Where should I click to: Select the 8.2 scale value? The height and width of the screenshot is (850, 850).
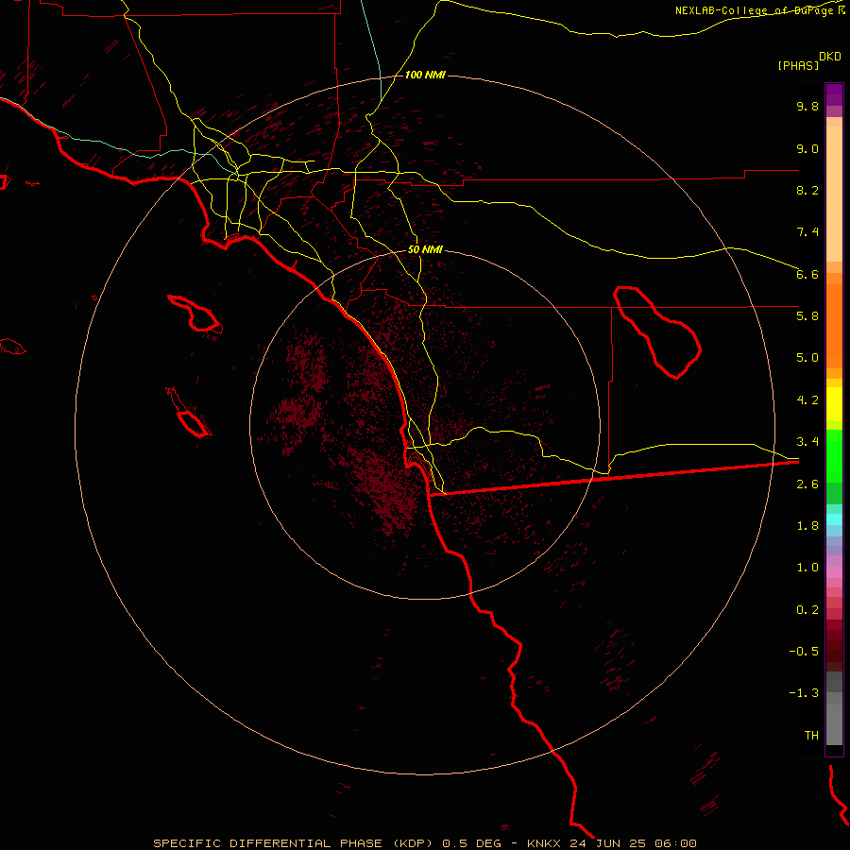807,190
